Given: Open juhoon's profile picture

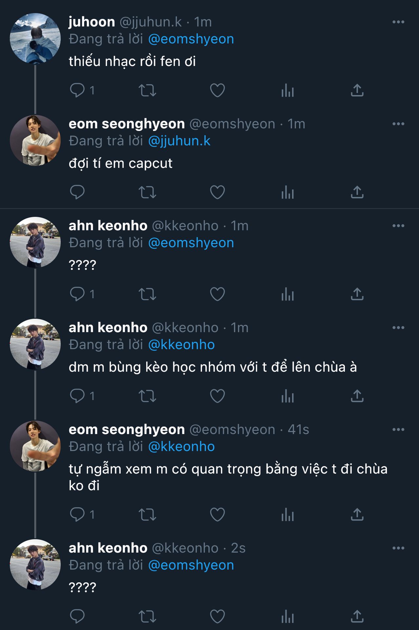Looking at the screenshot, I should [35, 38].
